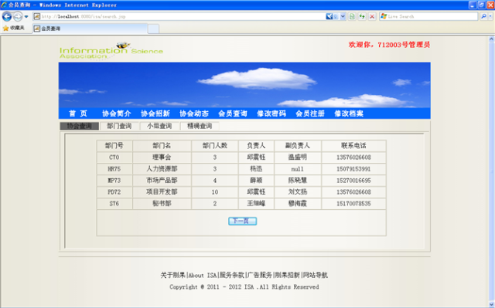The image size is (495, 308).
Task: Click the search magnifier button
Action: point(483,16)
